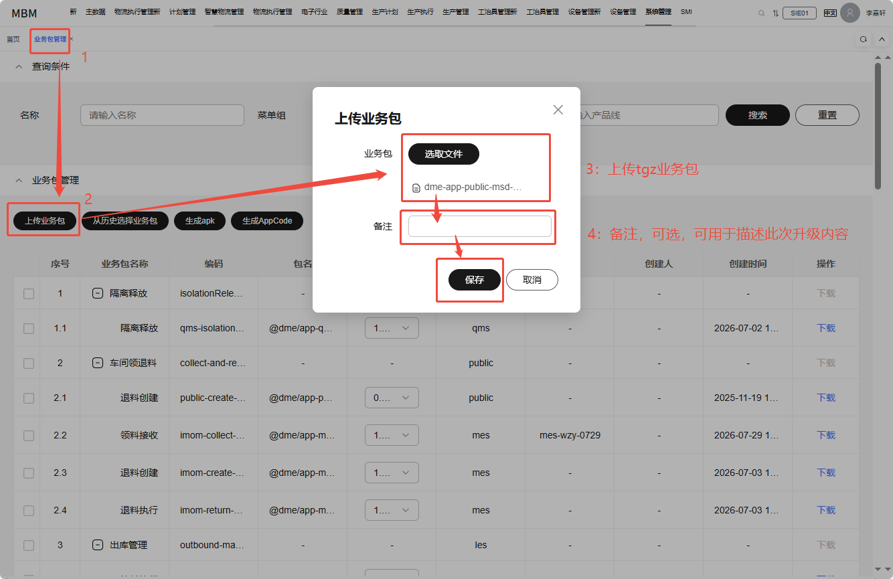
Task: Tick the checkbox for row 2.2
Action: coord(29,435)
